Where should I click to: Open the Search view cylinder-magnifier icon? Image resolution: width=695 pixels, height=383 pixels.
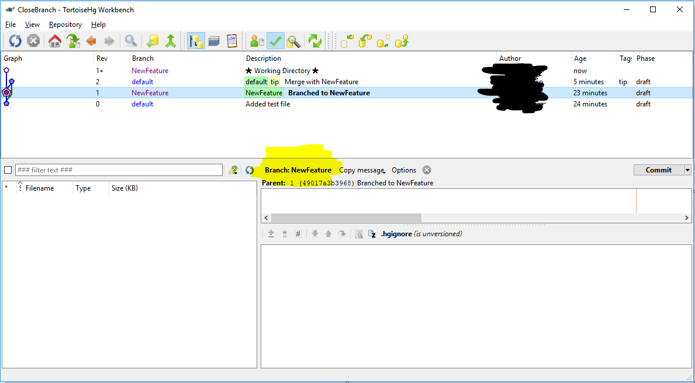(x=293, y=42)
